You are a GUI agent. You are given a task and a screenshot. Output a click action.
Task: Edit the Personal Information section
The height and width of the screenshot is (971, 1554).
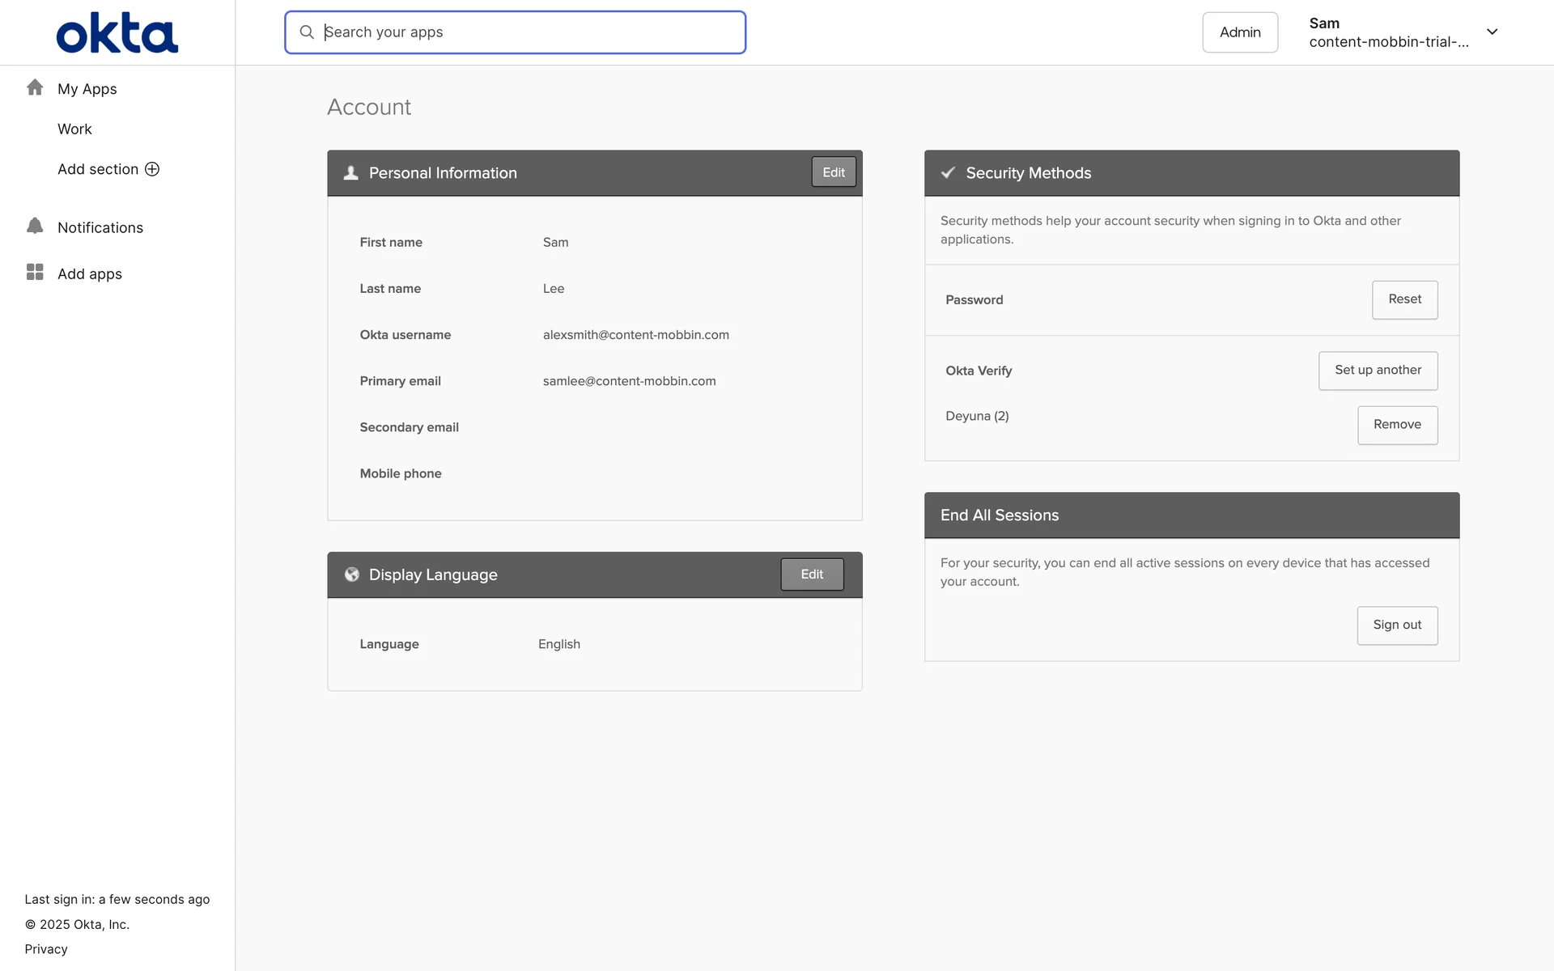coord(833,172)
